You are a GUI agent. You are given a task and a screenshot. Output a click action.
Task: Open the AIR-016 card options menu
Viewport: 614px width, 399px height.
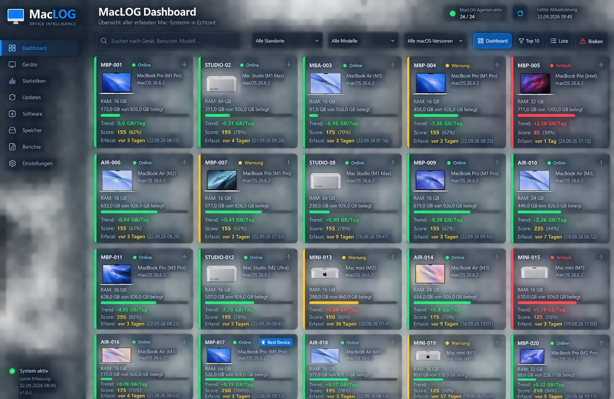click(184, 342)
